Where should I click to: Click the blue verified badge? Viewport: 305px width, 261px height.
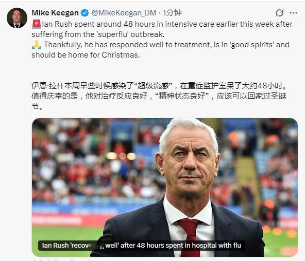click(85, 13)
